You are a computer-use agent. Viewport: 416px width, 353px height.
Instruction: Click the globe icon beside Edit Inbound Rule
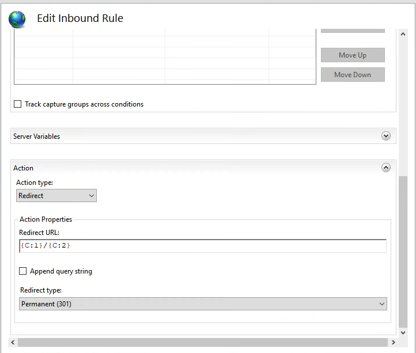coord(17,20)
